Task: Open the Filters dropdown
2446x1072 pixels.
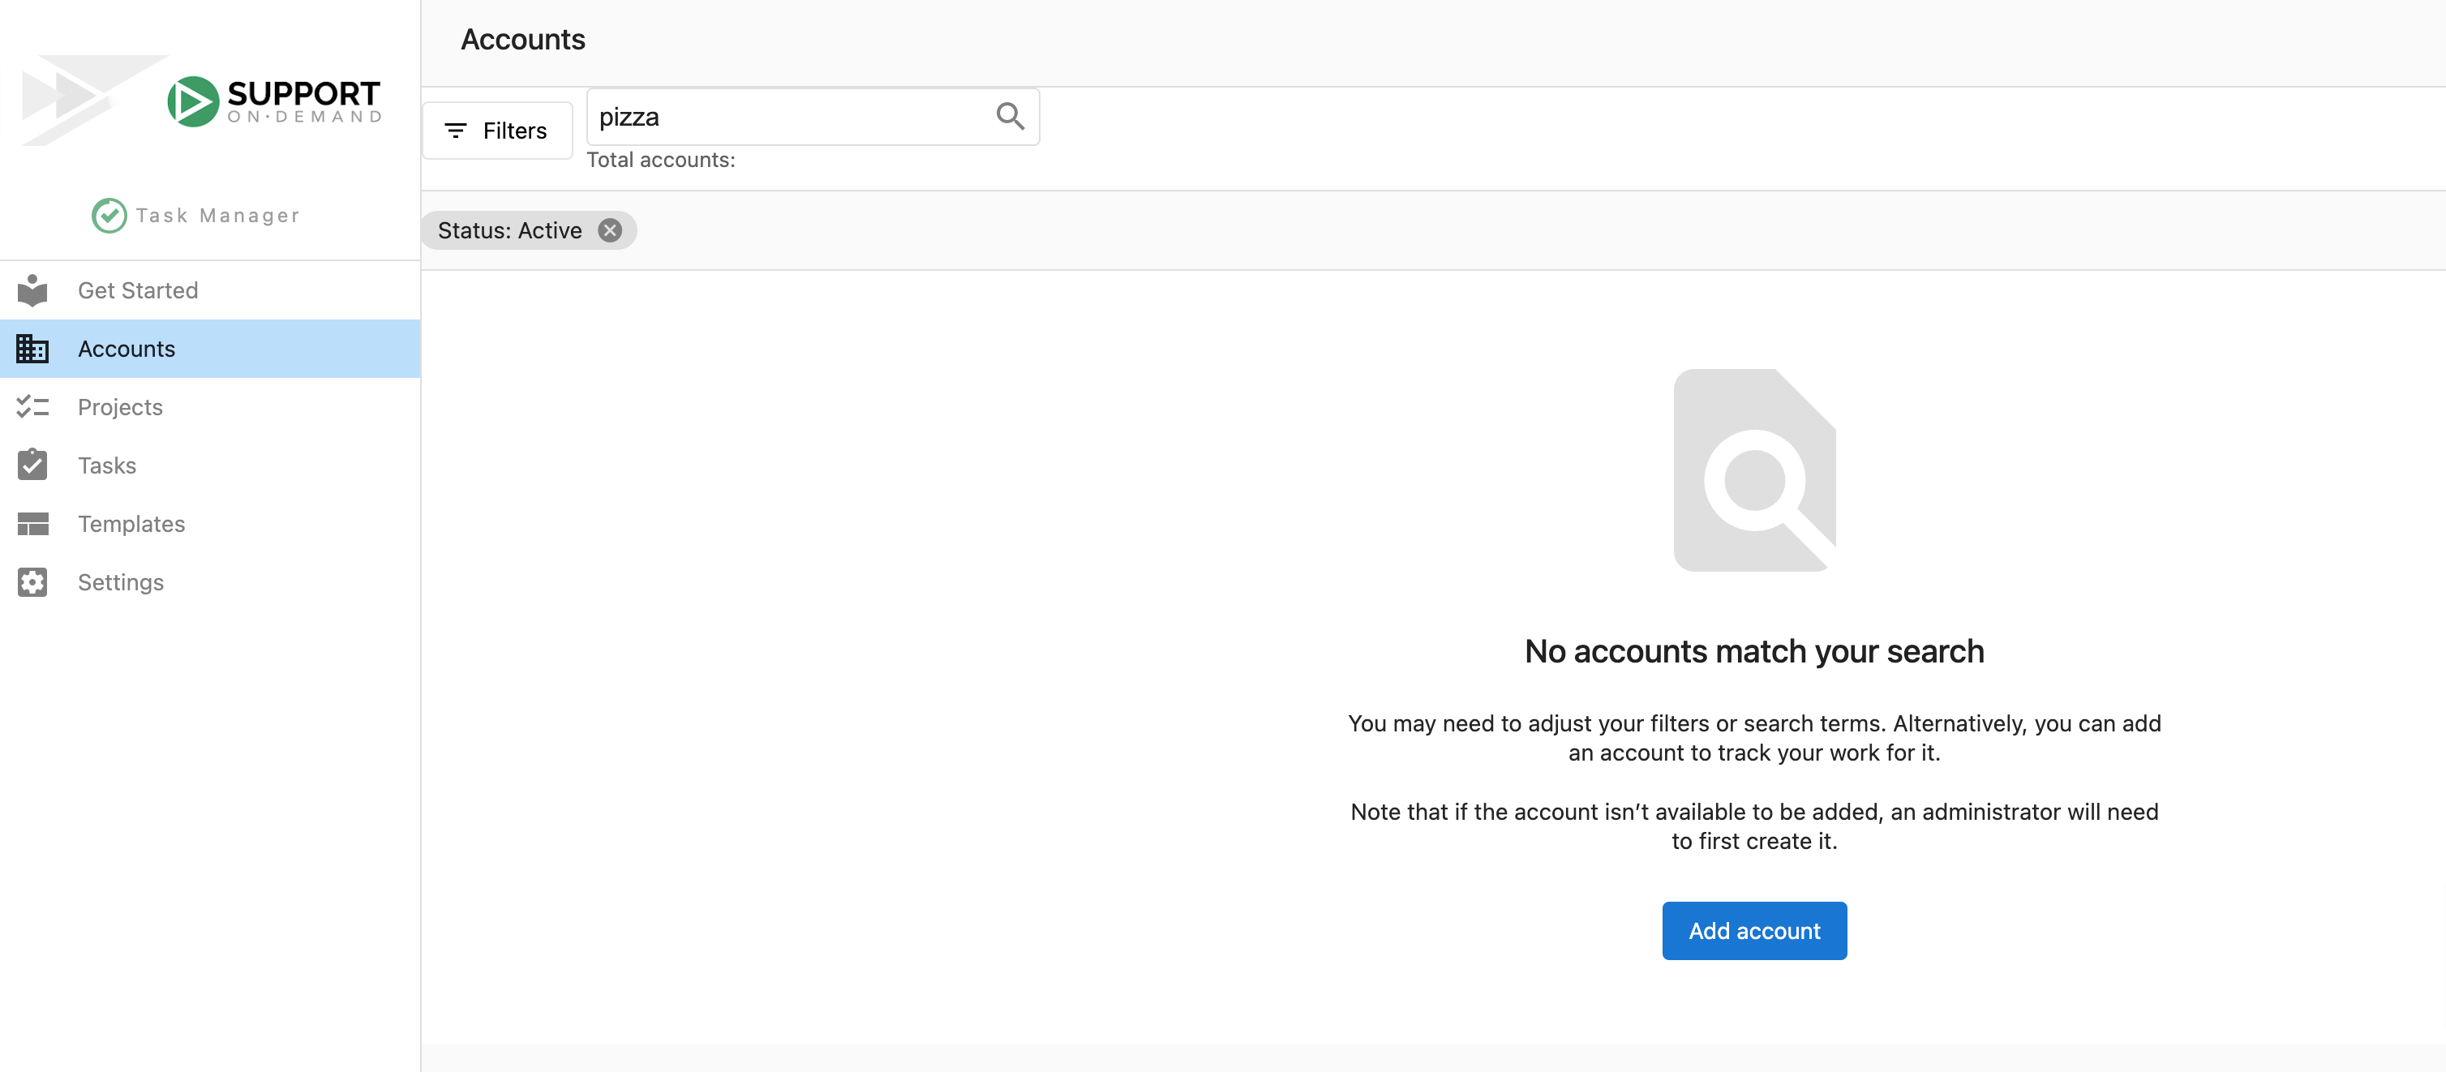Action: (496, 131)
